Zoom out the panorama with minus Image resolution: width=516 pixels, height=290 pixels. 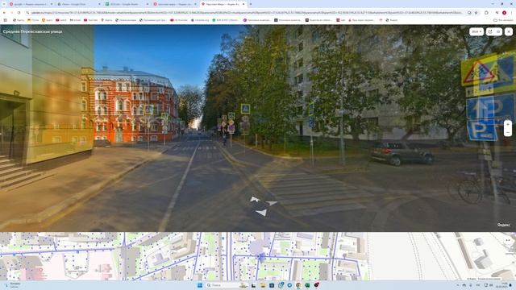point(508,132)
